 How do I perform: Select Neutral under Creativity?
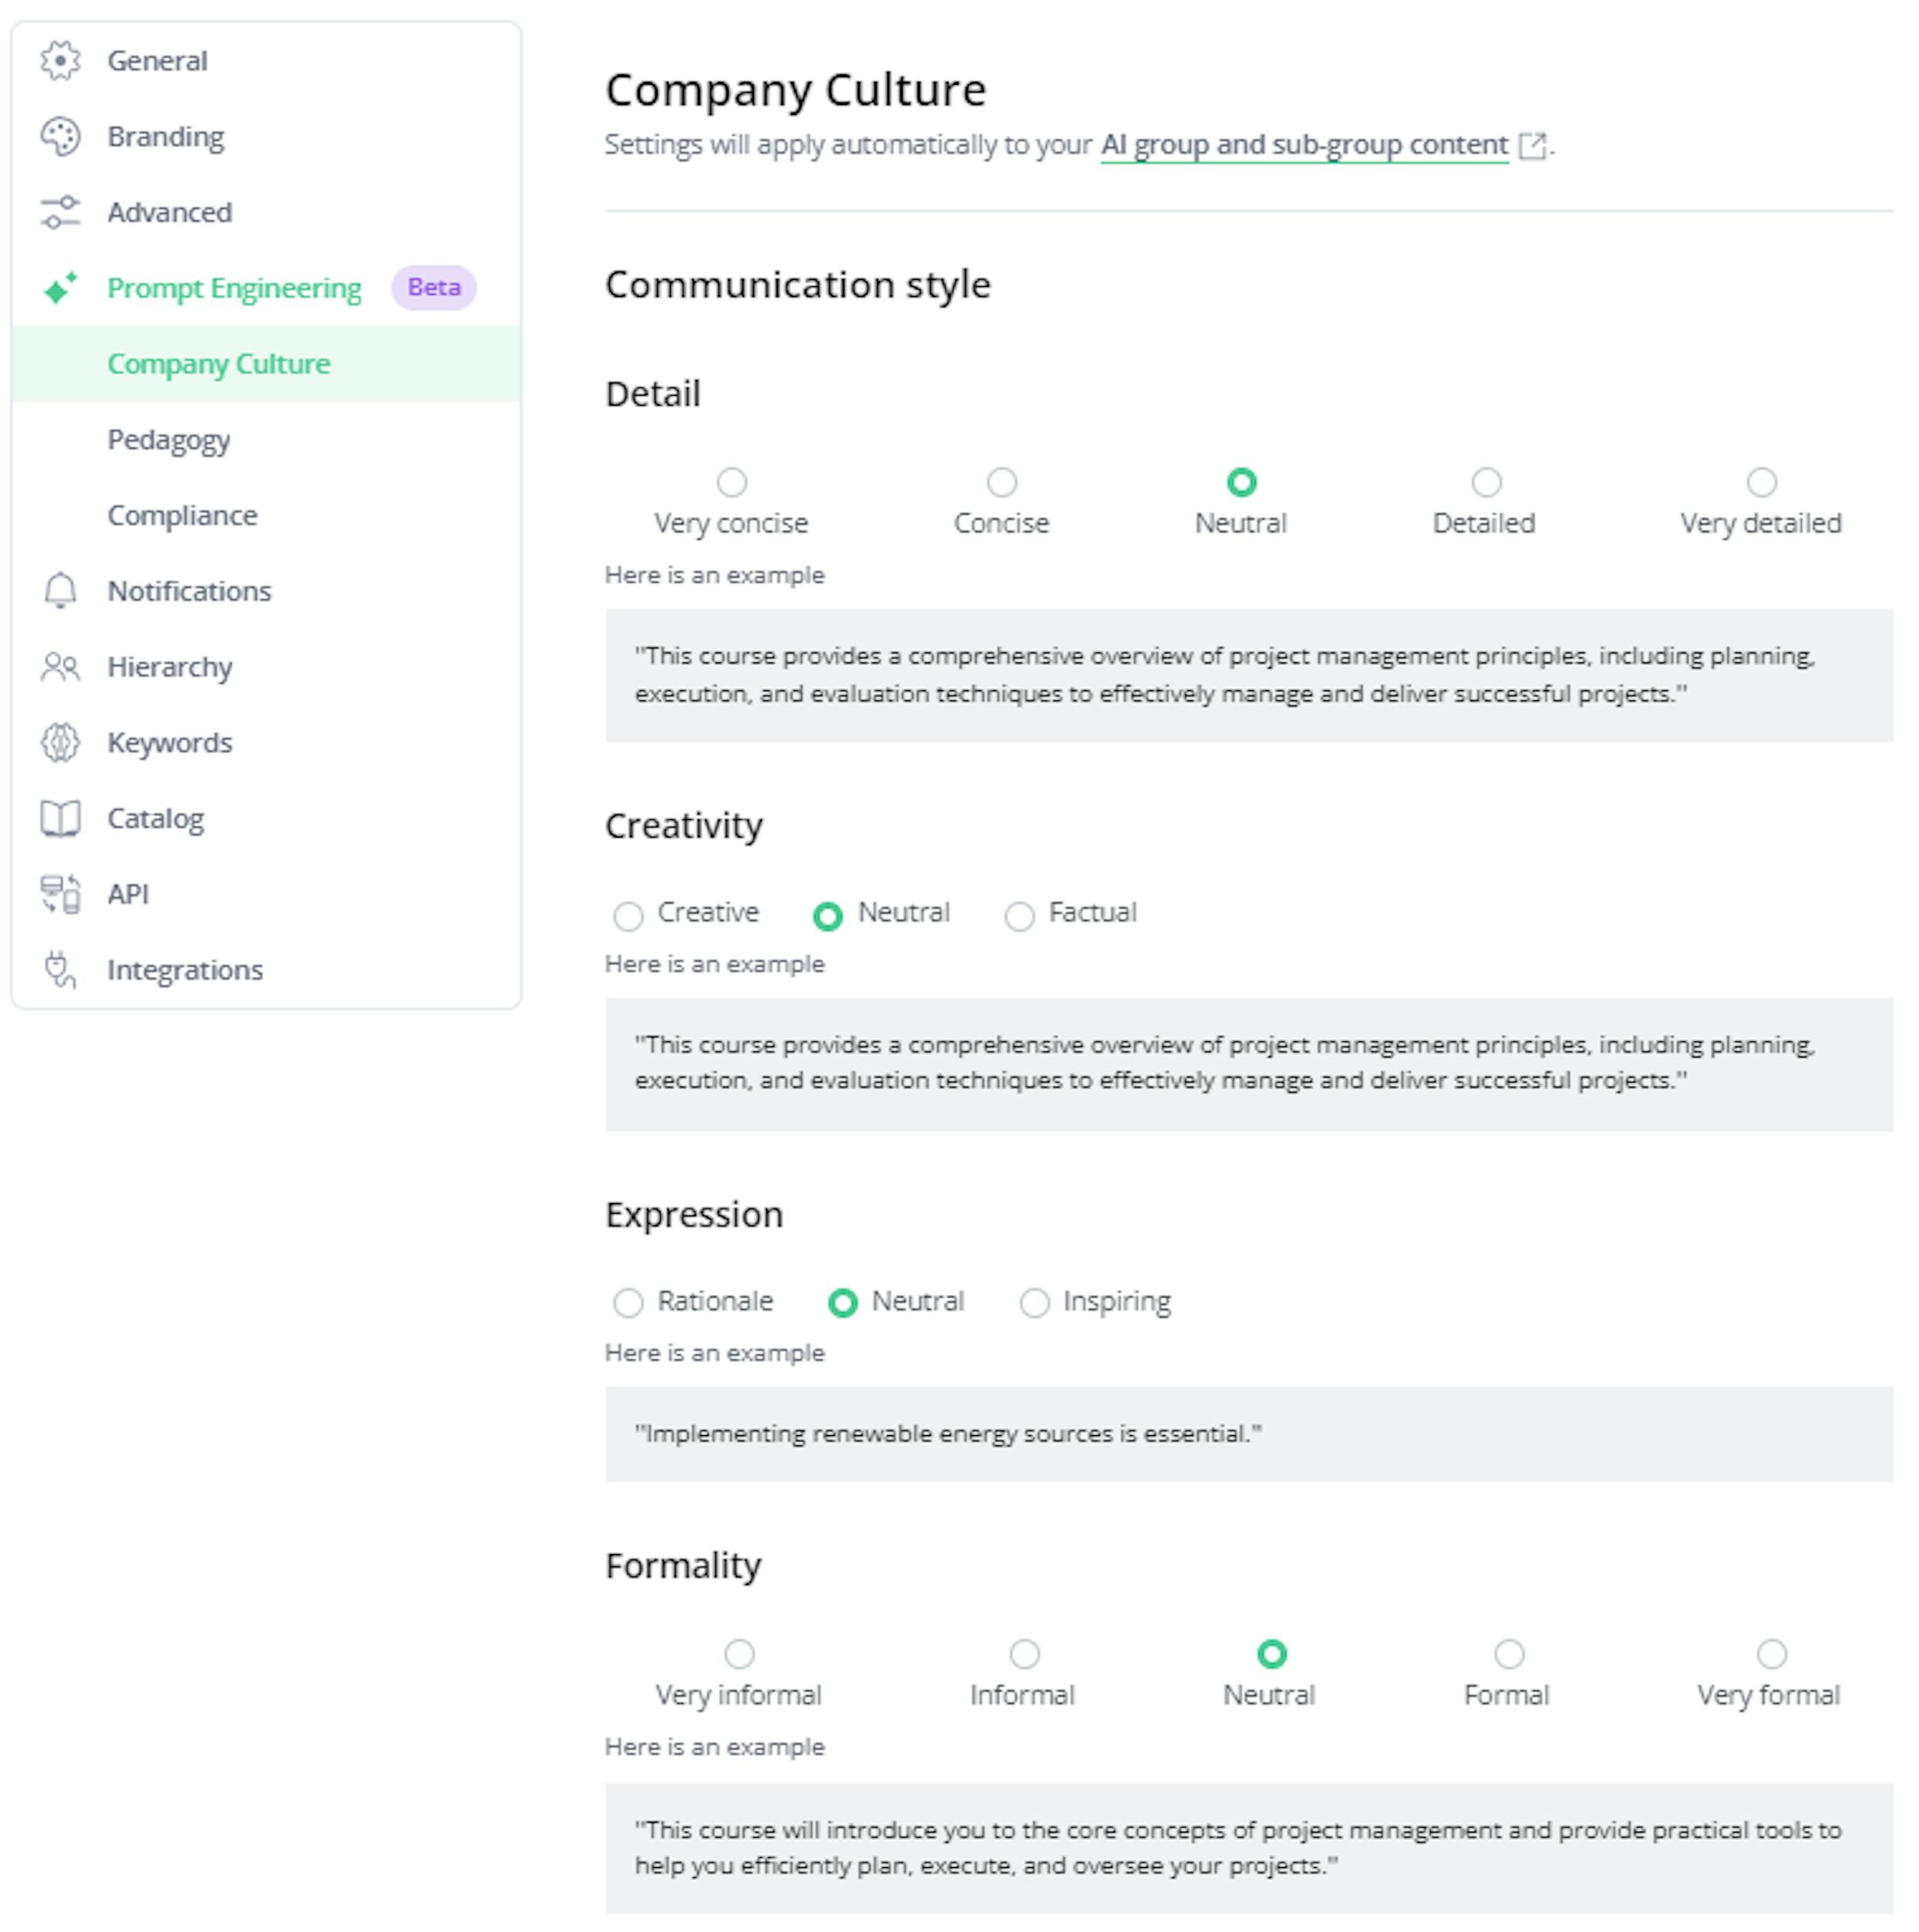click(x=827, y=916)
